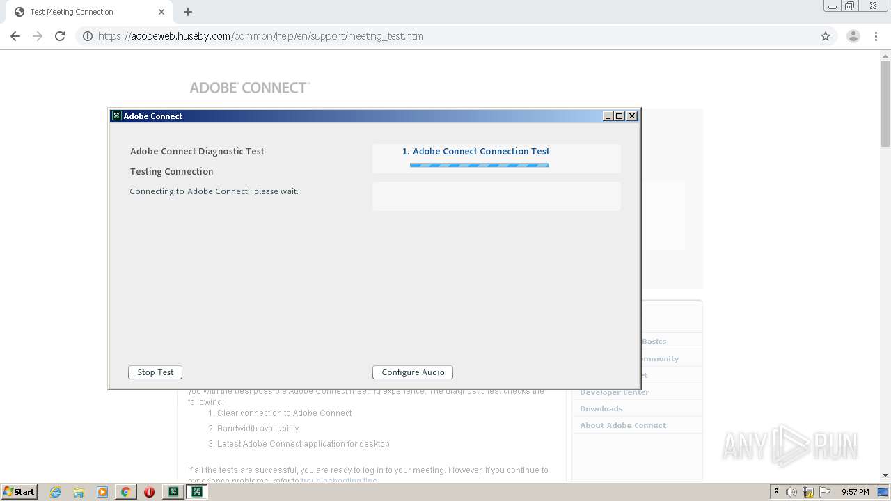Image resolution: width=891 pixels, height=501 pixels.
Task: Open the Developer Center link
Action: (x=615, y=392)
